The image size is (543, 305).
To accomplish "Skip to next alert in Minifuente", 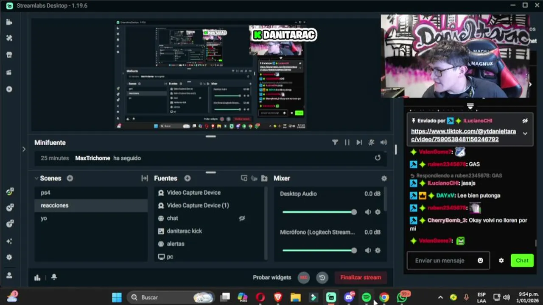I will point(359,143).
